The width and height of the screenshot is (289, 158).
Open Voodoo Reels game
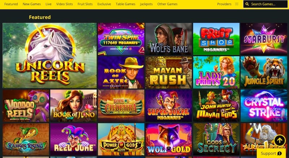(26, 106)
